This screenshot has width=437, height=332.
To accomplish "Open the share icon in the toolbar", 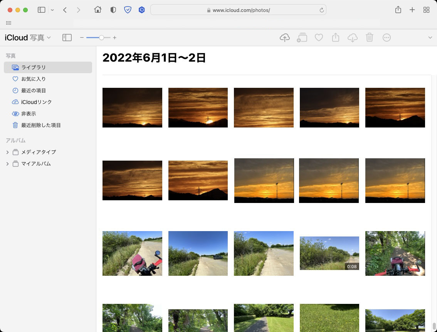I will click(336, 37).
